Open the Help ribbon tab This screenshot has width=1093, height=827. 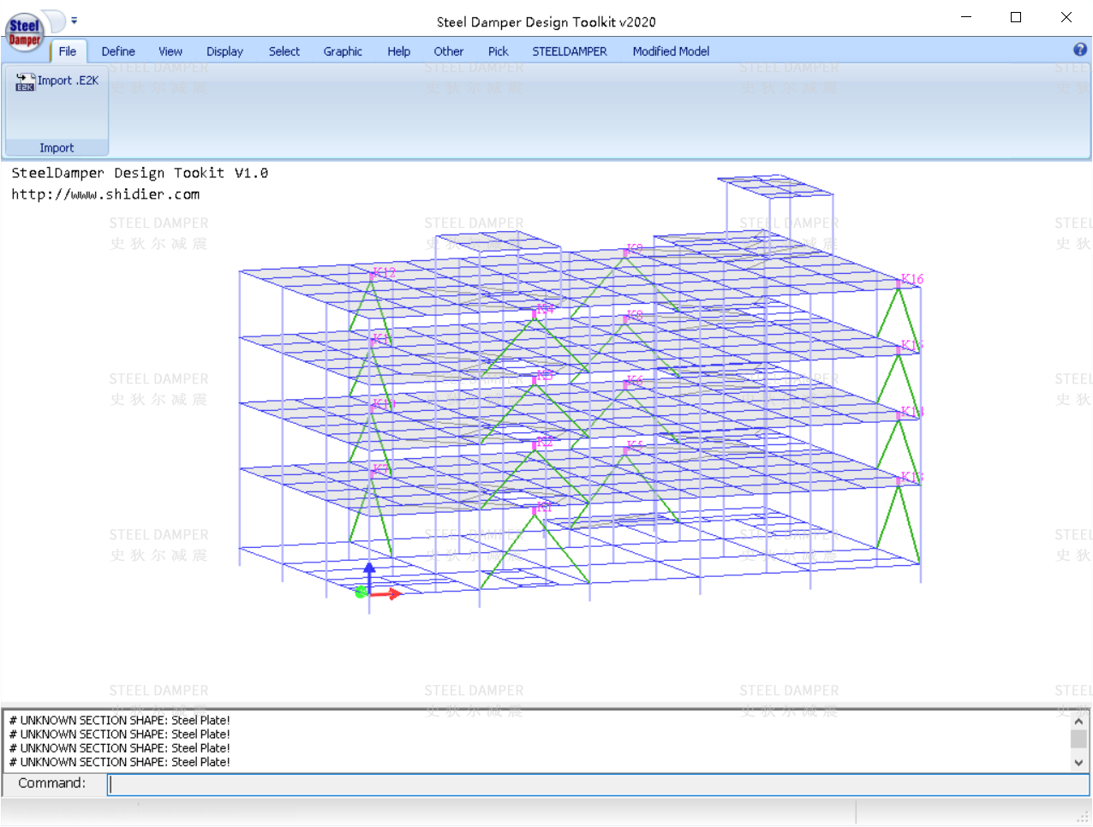[x=398, y=51]
